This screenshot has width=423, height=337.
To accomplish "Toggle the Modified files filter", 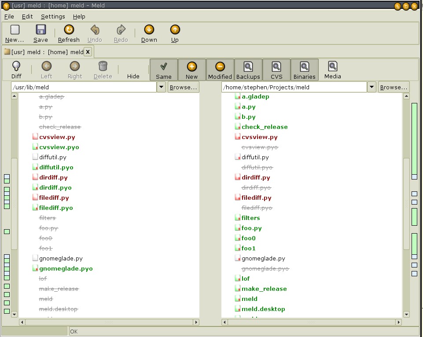I will click(x=220, y=70).
